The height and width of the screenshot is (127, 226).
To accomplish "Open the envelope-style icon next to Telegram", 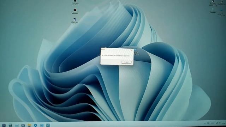I will (x=42, y=125).
